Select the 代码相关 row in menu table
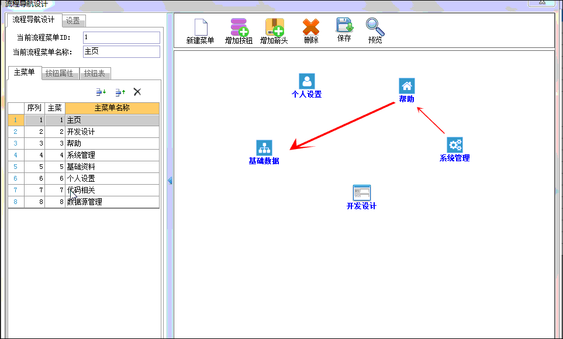563x339 pixels. tap(84, 190)
